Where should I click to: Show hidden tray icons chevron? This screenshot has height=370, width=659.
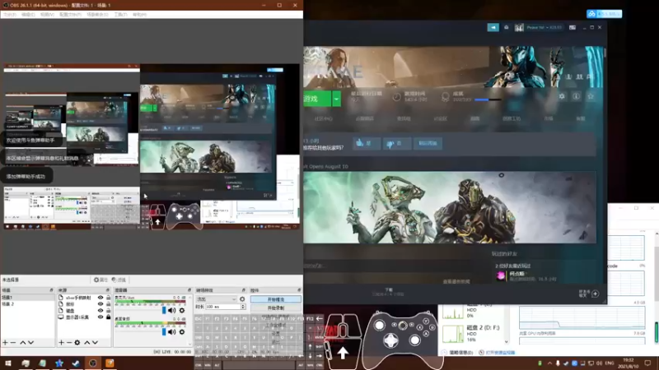tap(549, 363)
